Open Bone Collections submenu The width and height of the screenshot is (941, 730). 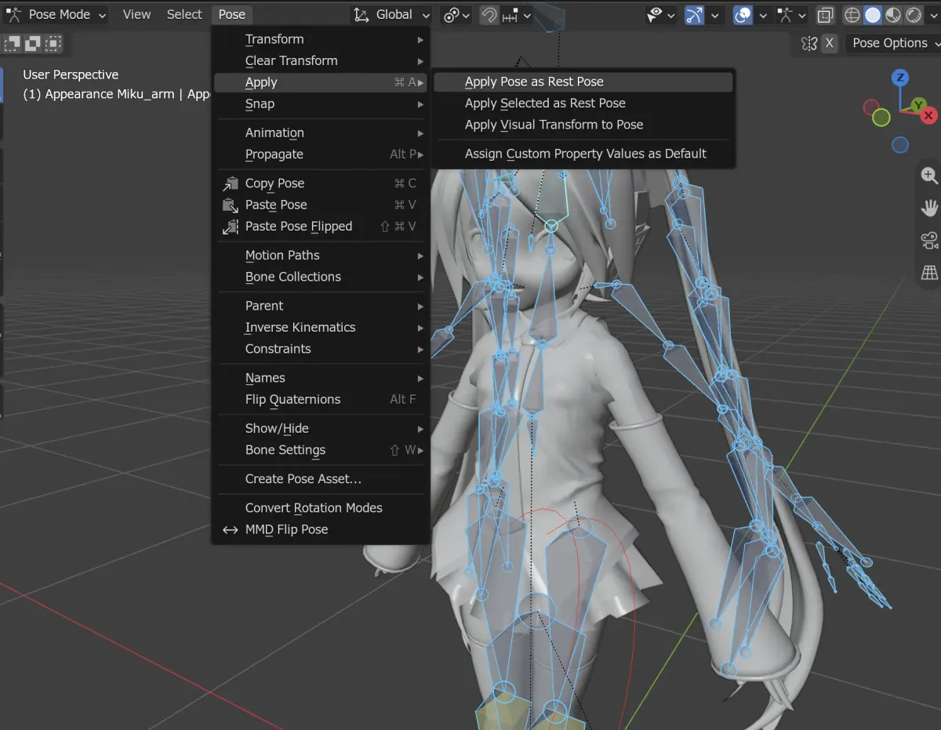tap(321, 277)
